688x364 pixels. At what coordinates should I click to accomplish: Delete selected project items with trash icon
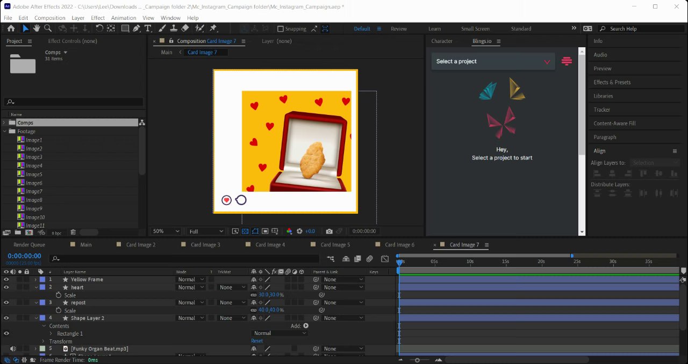point(73,232)
